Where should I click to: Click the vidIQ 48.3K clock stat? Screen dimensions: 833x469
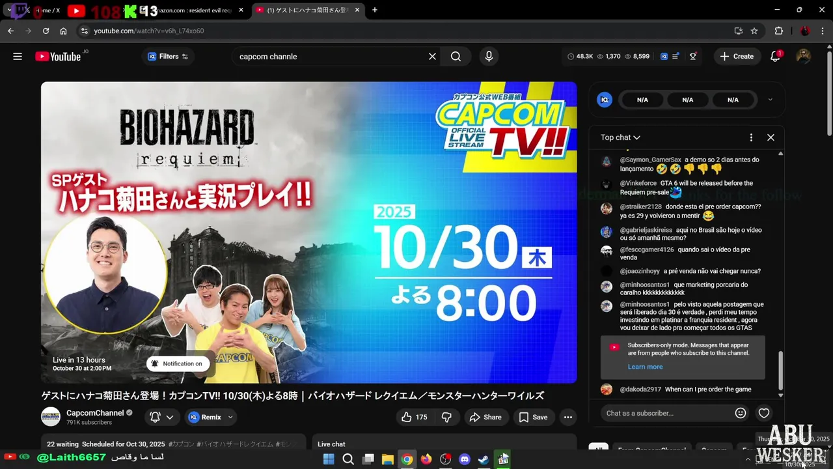pos(580,57)
